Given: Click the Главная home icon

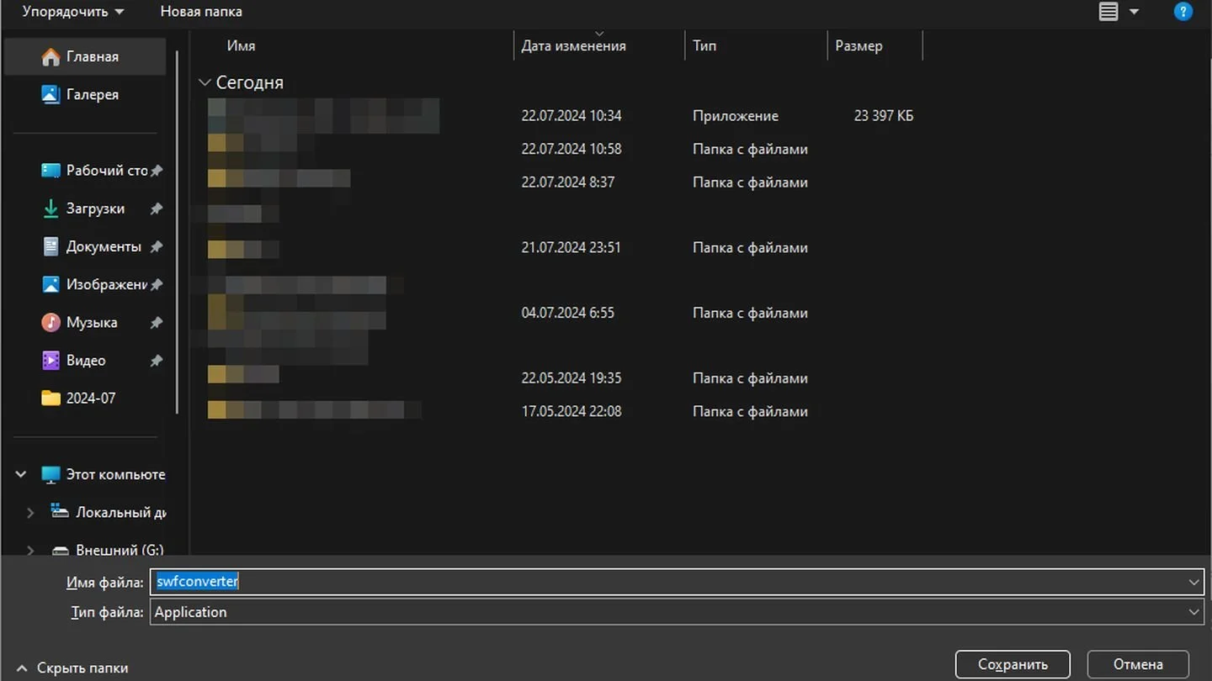Looking at the screenshot, I should point(51,56).
